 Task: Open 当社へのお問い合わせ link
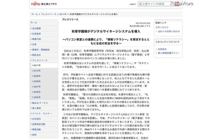point(169,31)
